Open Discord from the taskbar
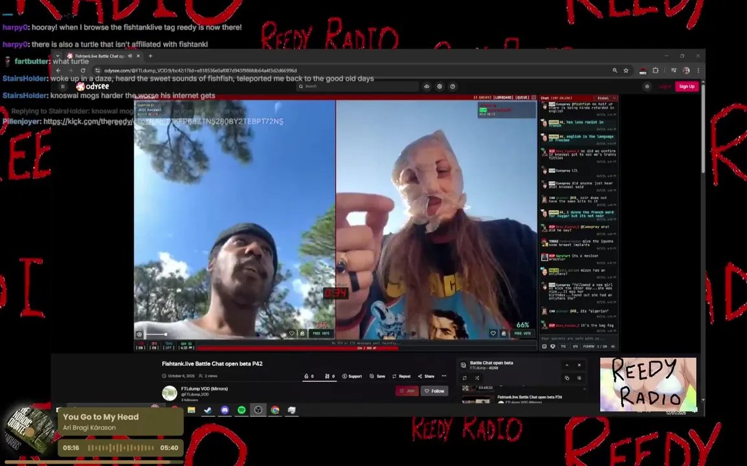Viewport: 747px width, 466px height. [225, 410]
